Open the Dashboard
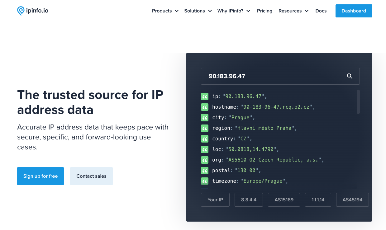 [x=354, y=11]
